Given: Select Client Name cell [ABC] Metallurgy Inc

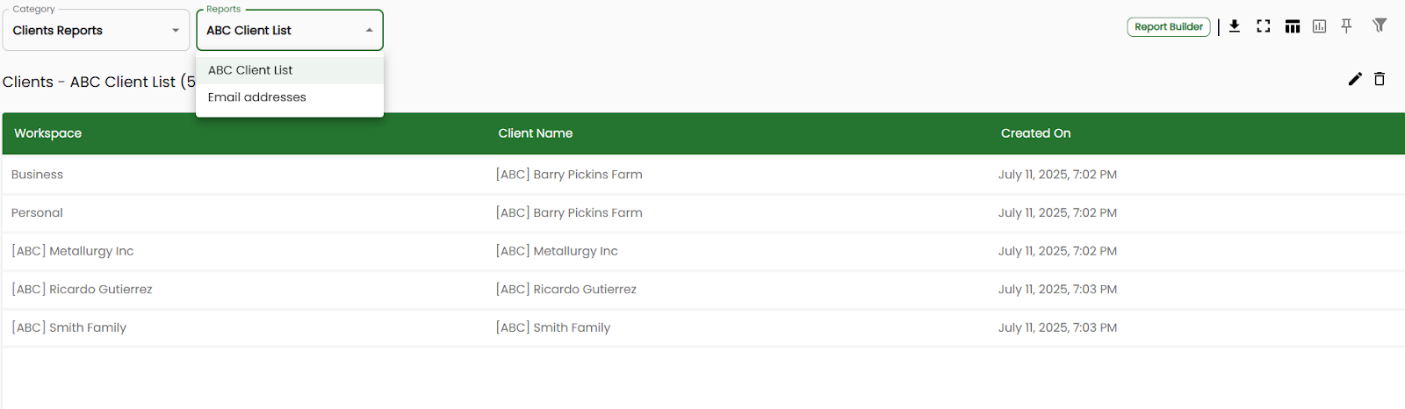Looking at the screenshot, I should 557,251.
